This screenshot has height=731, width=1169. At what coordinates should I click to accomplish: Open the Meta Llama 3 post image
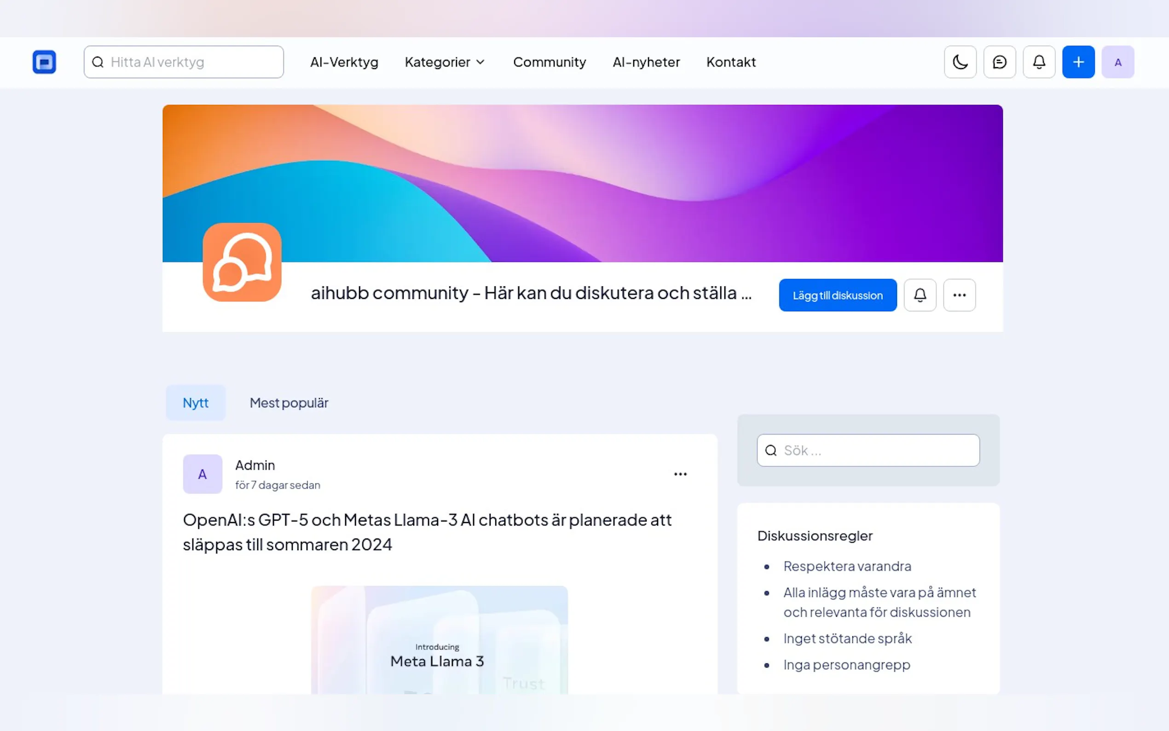pyautogui.click(x=439, y=641)
